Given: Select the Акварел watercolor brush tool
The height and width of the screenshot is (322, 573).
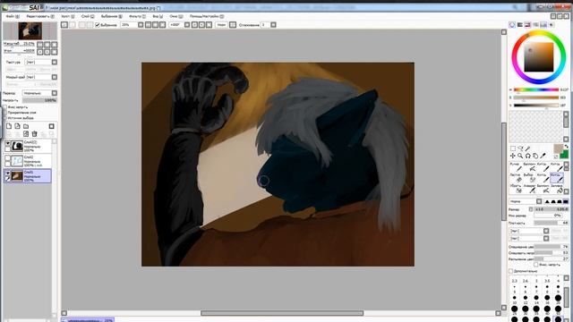Looking at the screenshot, I should [x=529, y=189].
